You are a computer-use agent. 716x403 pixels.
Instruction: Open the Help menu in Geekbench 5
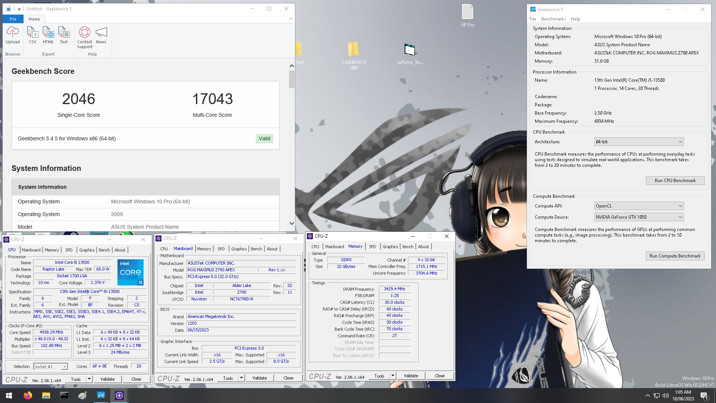click(x=575, y=19)
